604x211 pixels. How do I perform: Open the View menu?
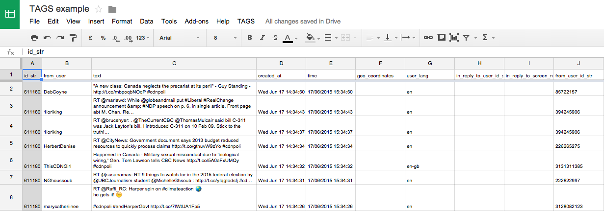click(x=73, y=21)
